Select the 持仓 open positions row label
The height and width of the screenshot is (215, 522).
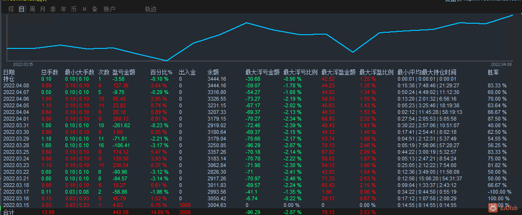(9, 79)
